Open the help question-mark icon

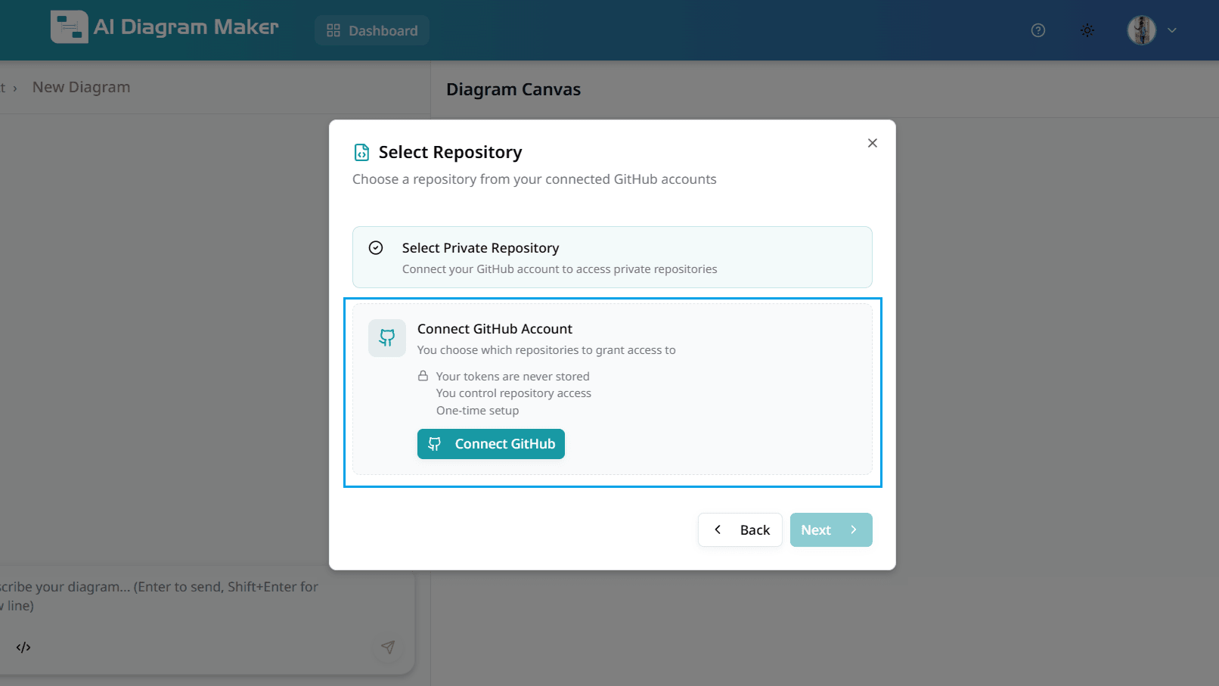(x=1038, y=30)
